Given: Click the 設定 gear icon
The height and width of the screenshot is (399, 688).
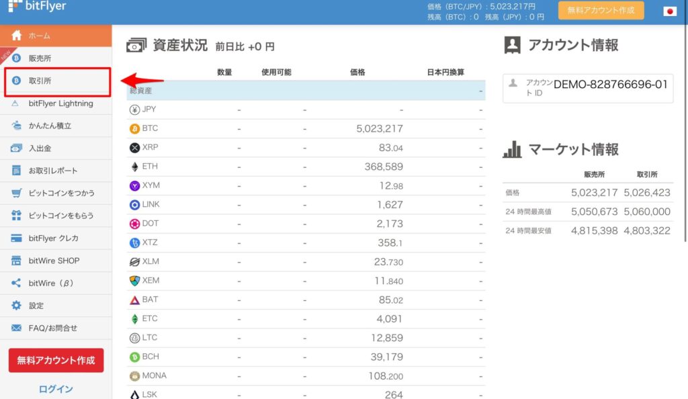Looking at the screenshot, I should point(16,305).
